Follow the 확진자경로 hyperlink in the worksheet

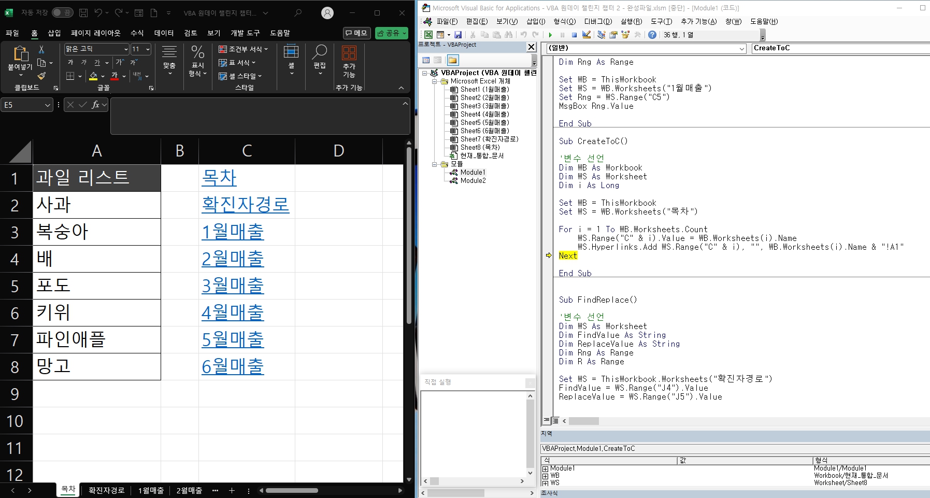tap(246, 205)
